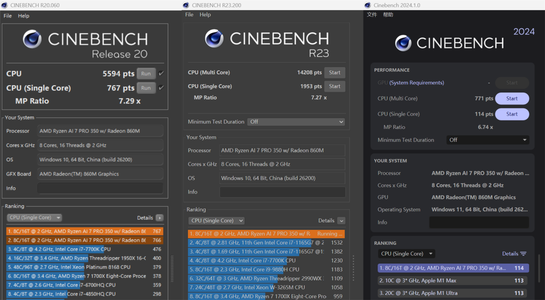Select the Xeon Platinum 8168 row in R20
545x300 pixels.
point(85,267)
